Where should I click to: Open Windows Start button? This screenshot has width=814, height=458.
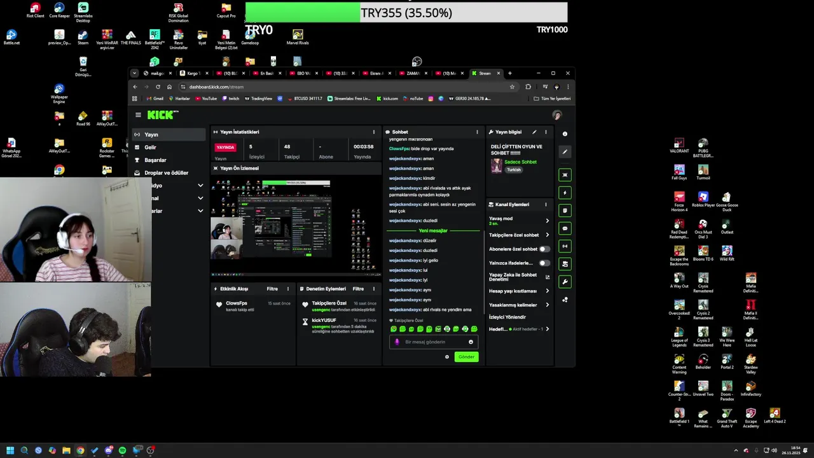[10, 450]
